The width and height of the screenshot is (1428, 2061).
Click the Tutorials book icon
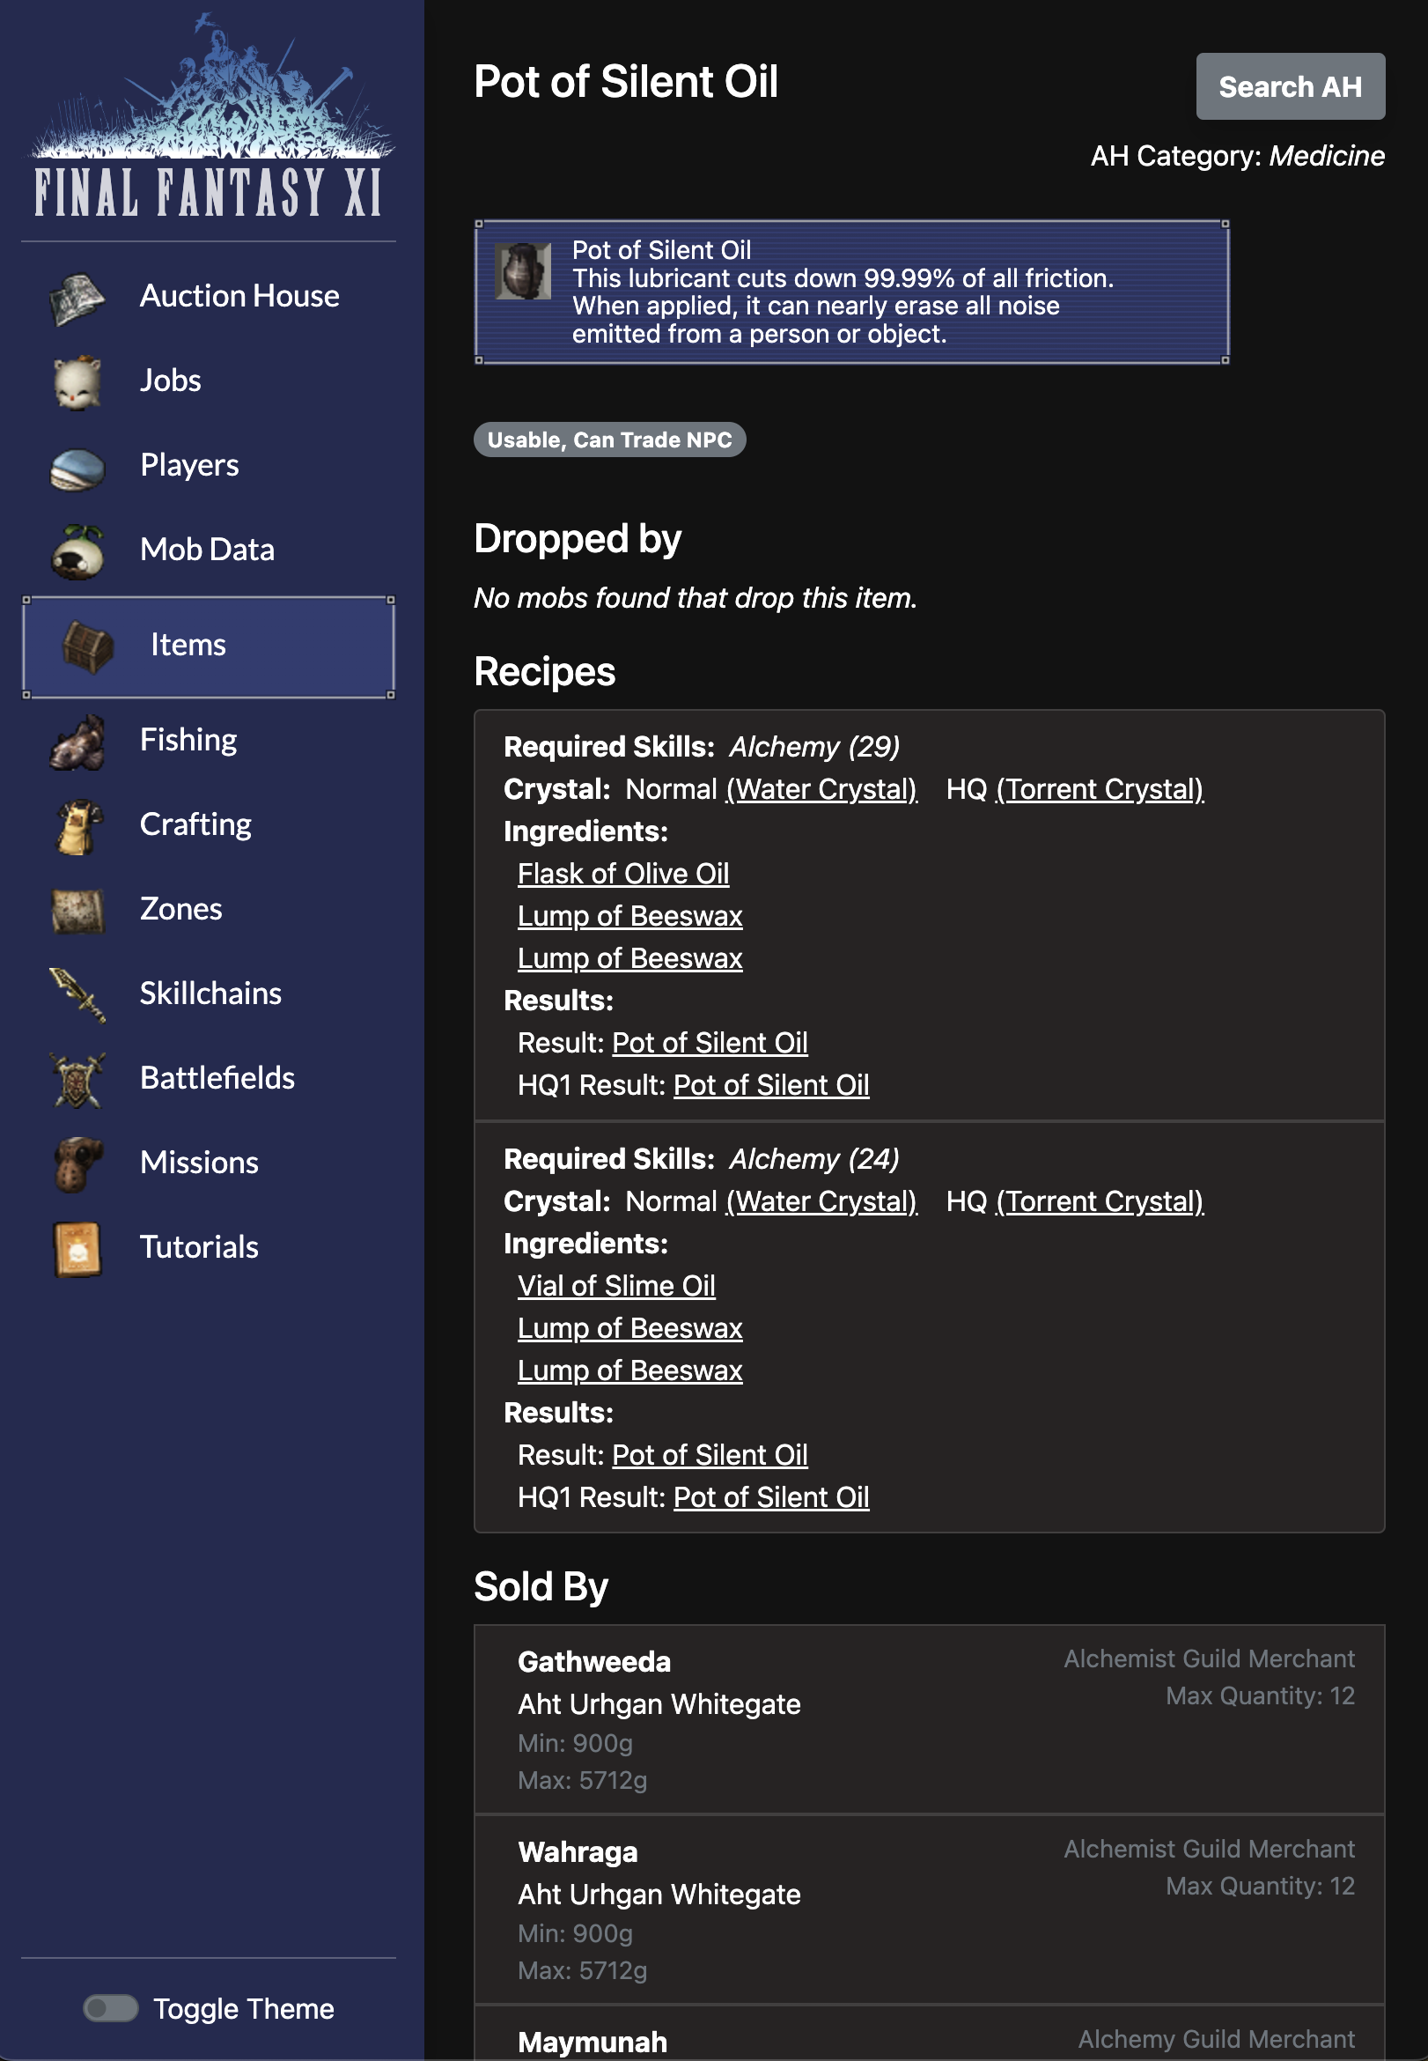click(77, 1247)
